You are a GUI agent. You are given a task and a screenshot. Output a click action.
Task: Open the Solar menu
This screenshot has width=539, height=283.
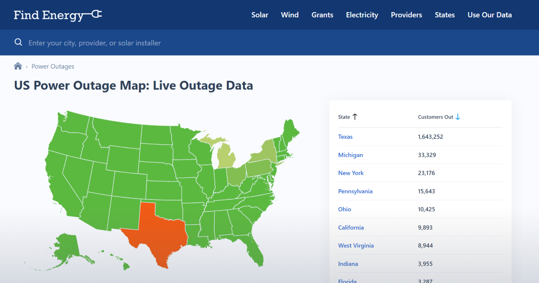[260, 15]
